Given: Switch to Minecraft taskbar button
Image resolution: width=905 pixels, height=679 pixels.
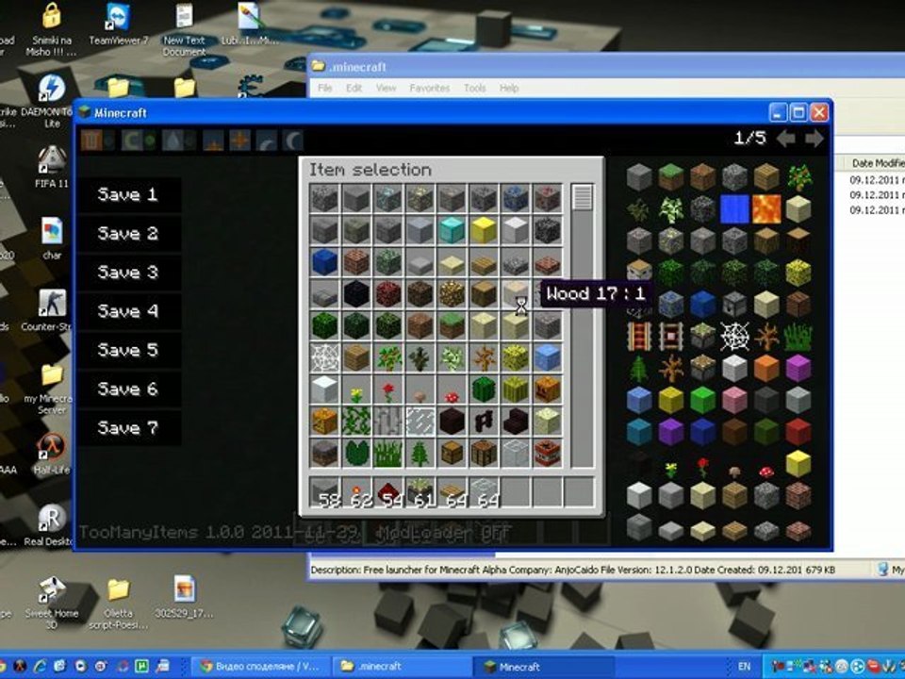Looking at the screenshot, I should point(543,667).
